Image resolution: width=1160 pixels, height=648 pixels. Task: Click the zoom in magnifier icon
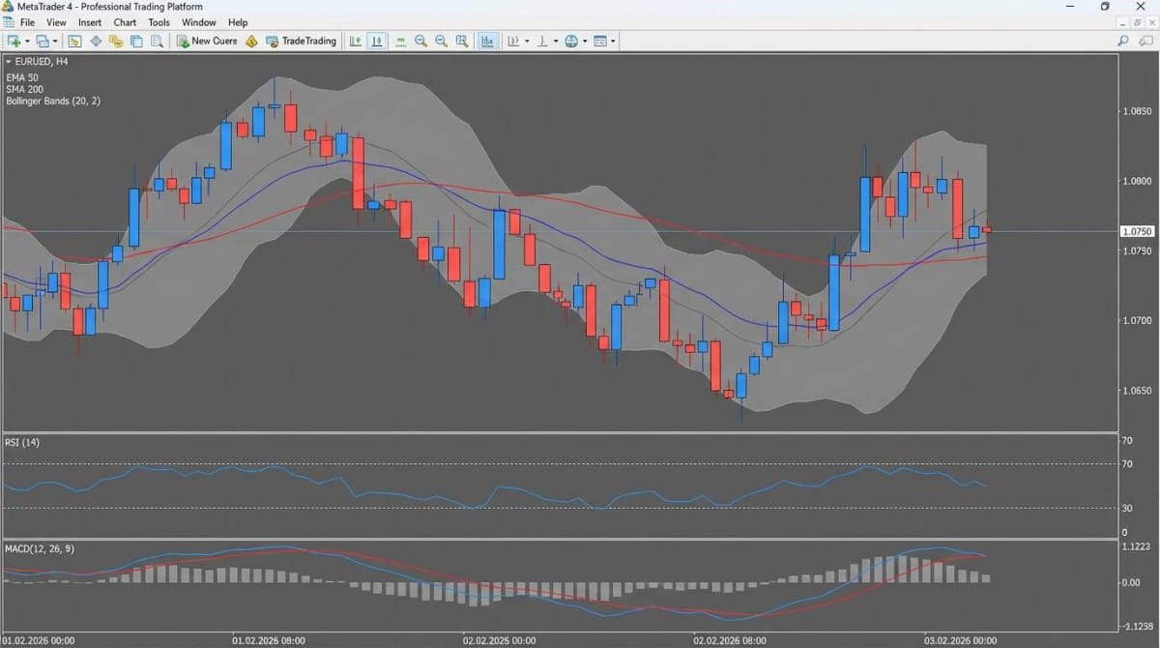click(420, 41)
